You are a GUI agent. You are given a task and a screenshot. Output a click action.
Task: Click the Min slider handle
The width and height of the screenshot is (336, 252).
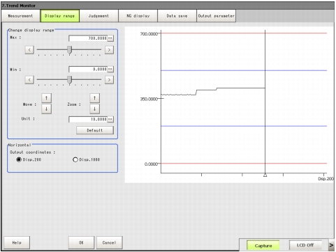(x=69, y=80)
